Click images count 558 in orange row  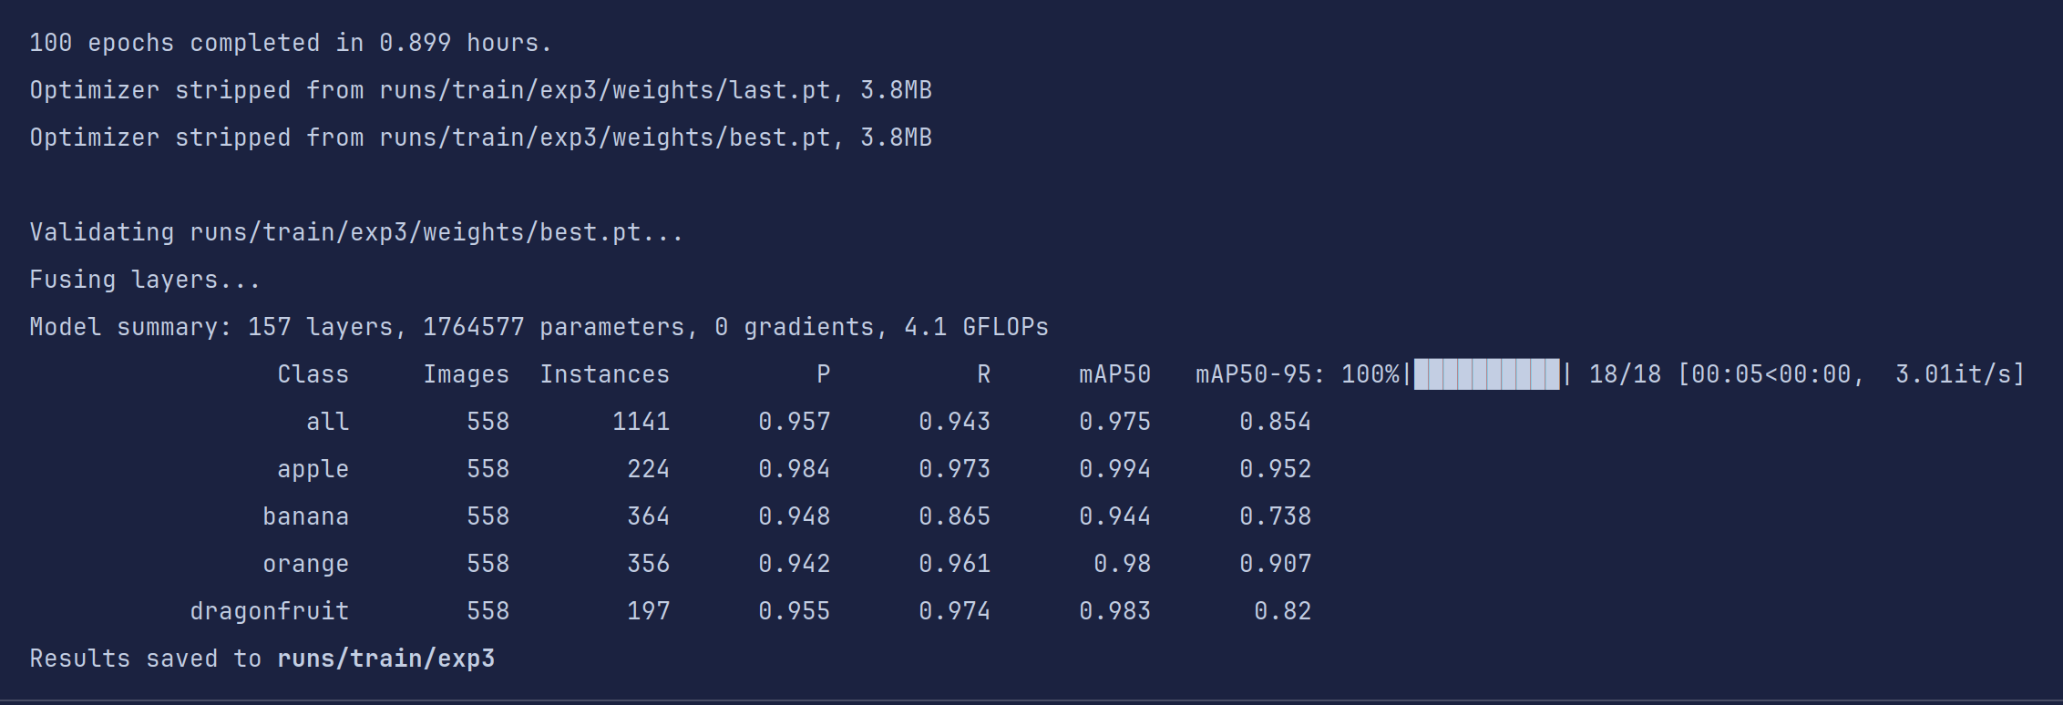[488, 564]
